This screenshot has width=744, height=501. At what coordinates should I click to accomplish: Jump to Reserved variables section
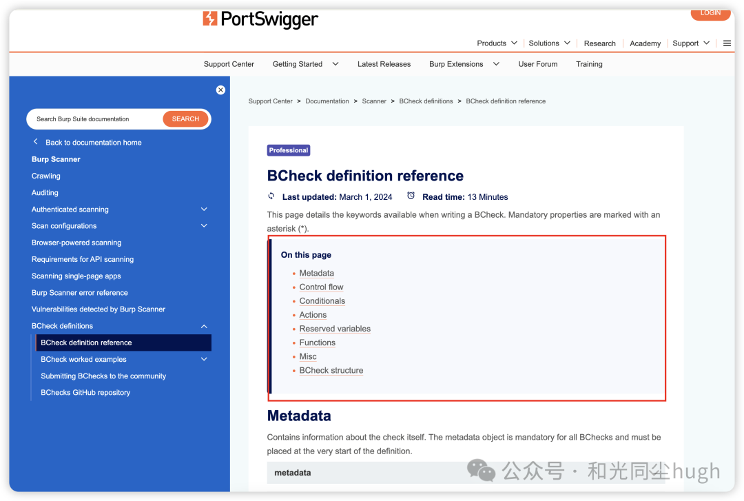[335, 329]
